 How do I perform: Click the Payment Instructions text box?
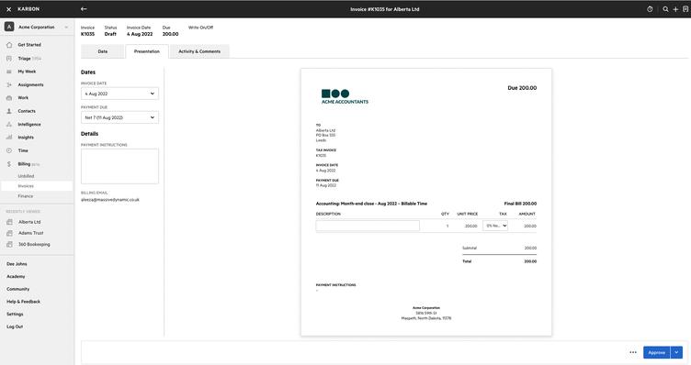(x=119, y=166)
